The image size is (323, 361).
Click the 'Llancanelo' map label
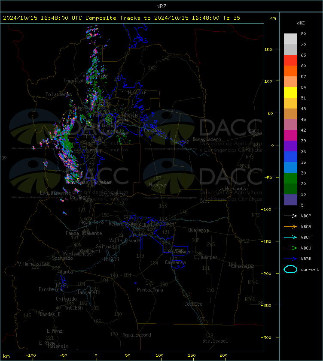(87, 292)
